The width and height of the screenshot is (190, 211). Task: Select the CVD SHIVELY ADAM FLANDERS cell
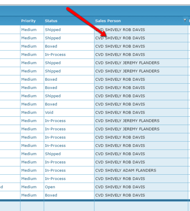pos(141,171)
